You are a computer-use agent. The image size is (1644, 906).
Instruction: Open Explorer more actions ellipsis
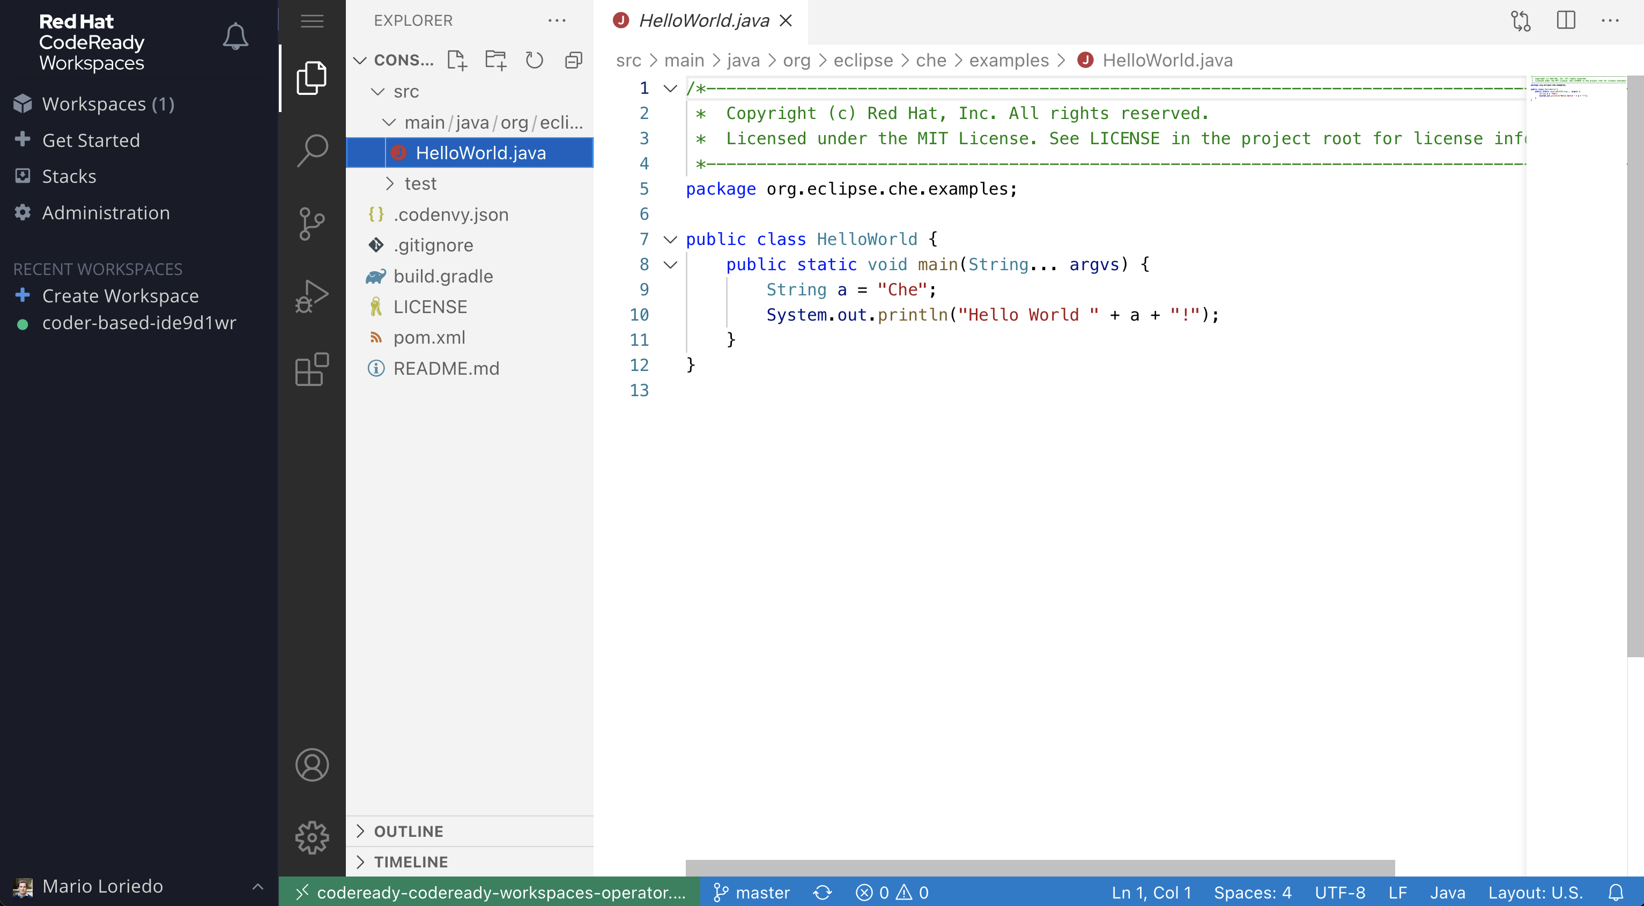pos(557,20)
